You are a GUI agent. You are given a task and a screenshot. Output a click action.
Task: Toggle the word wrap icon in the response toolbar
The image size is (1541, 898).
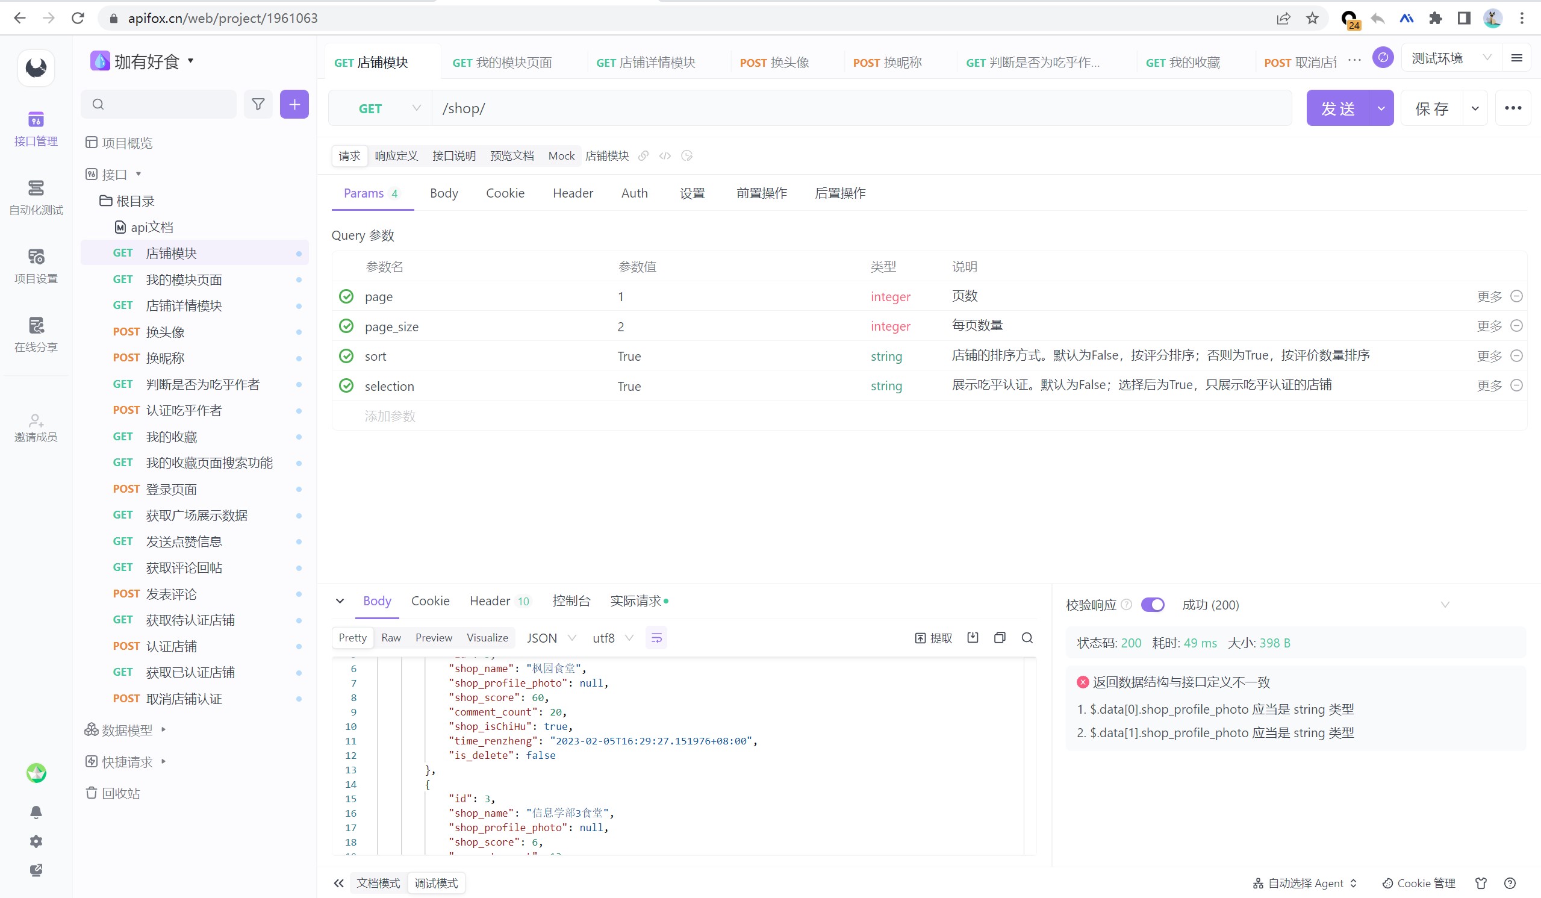(x=656, y=638)
